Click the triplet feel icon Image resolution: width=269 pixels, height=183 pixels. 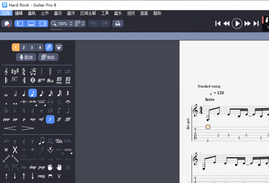33,71
